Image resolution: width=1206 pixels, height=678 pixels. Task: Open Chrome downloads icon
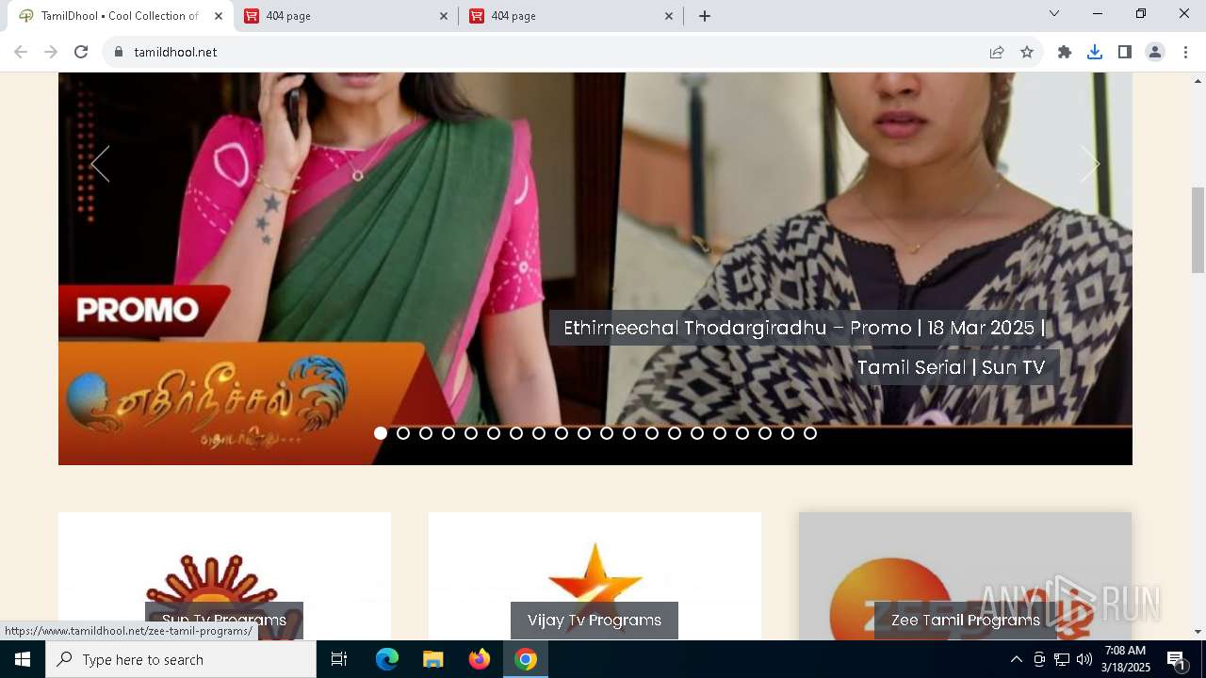click(1095, 52)
